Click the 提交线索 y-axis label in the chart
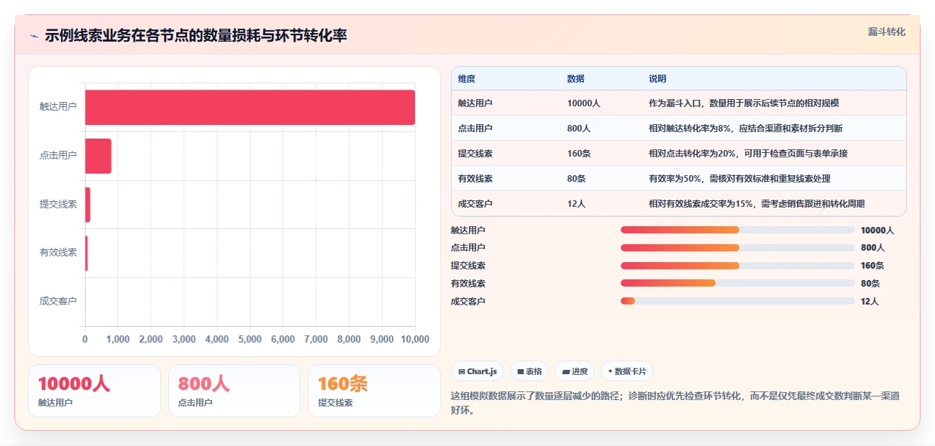 click(58, 204)
